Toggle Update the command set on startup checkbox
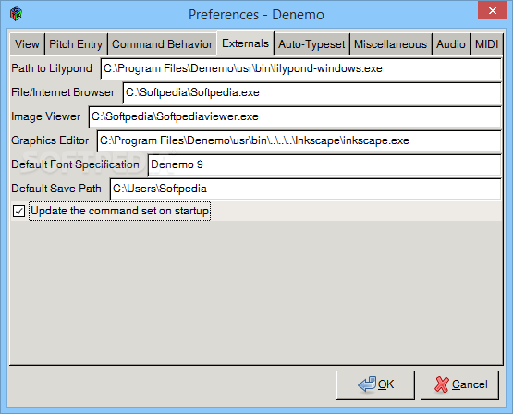Viewport: 513px width, 414px height. tap(18, 211)
